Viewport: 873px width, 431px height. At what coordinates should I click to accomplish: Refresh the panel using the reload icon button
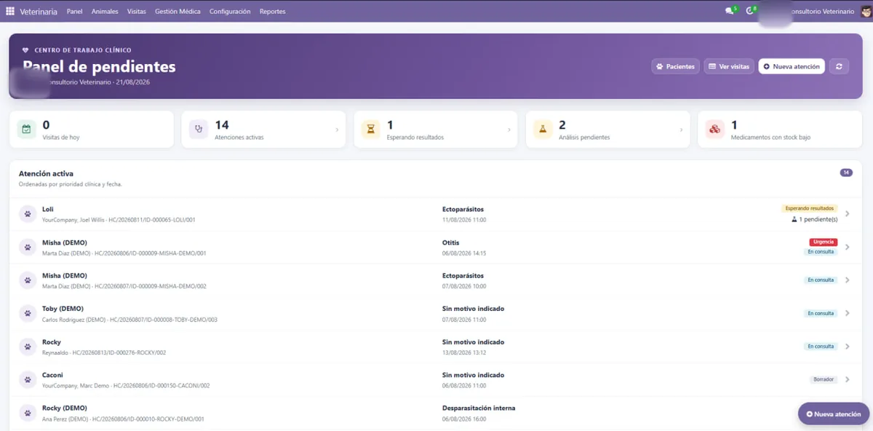tap(839, 66)
